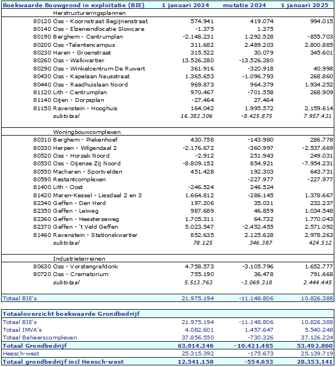This screenshot has width=336, height=367.
Task: Click subtotal value 5.513.763
Action: pyautogui.click(x=198, y=283)
